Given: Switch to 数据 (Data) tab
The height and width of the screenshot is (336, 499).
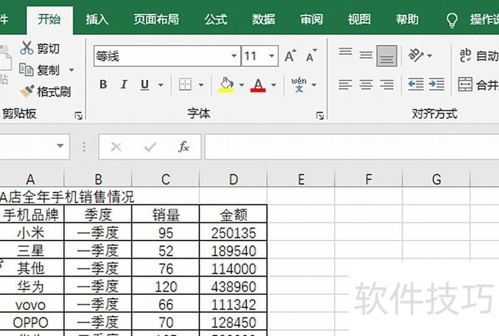Looking at the screenshot, I should (x=263, y=19).
